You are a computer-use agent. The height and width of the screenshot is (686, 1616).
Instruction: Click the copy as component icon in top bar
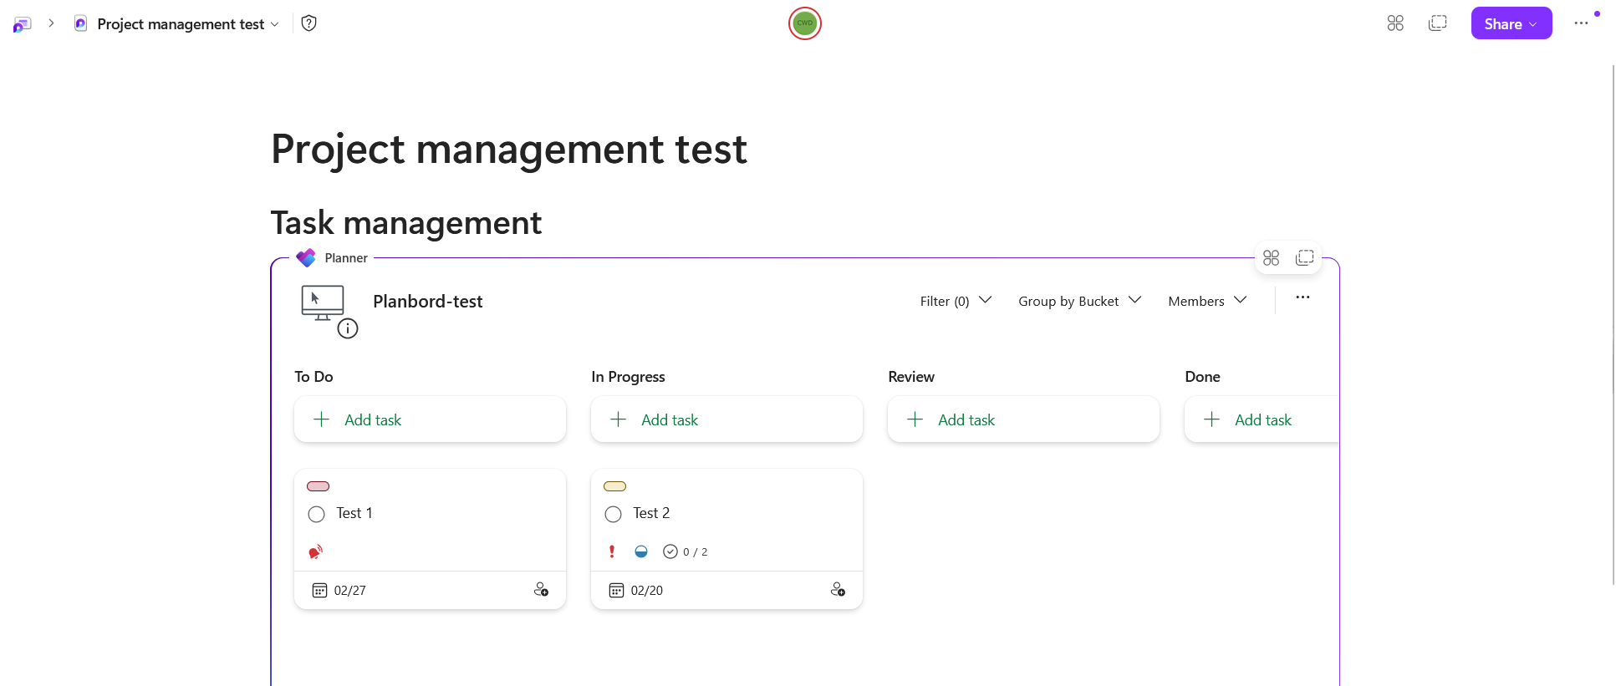[1437, 23]
